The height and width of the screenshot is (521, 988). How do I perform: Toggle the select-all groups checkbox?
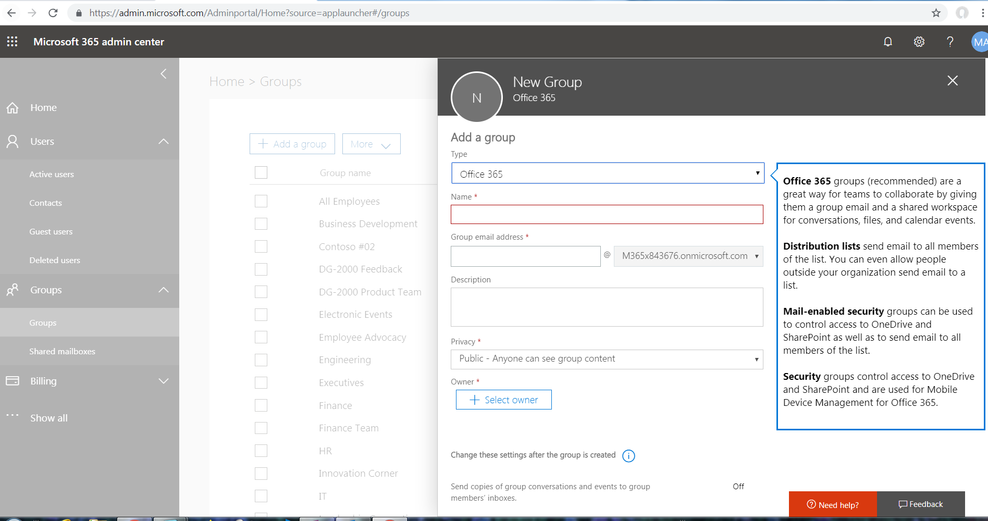[261, 172]
